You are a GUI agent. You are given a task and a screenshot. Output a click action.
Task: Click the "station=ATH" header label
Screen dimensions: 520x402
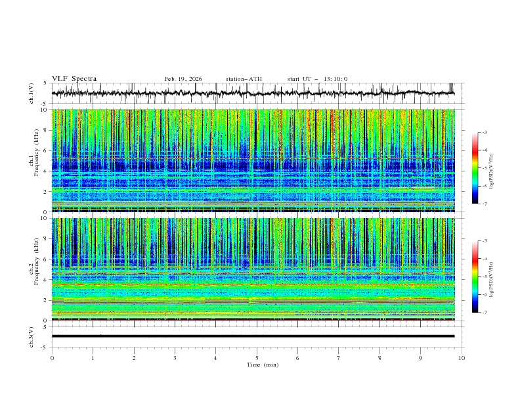pos(244,79)
